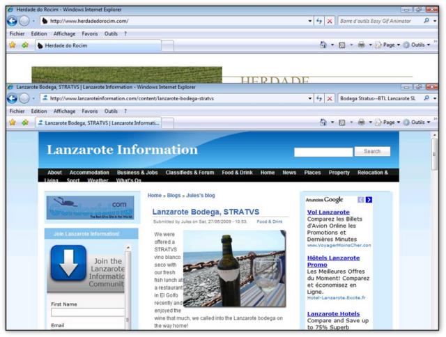Open Outils dropdown in Lanzarote command bar

click(x=417, y=123)
